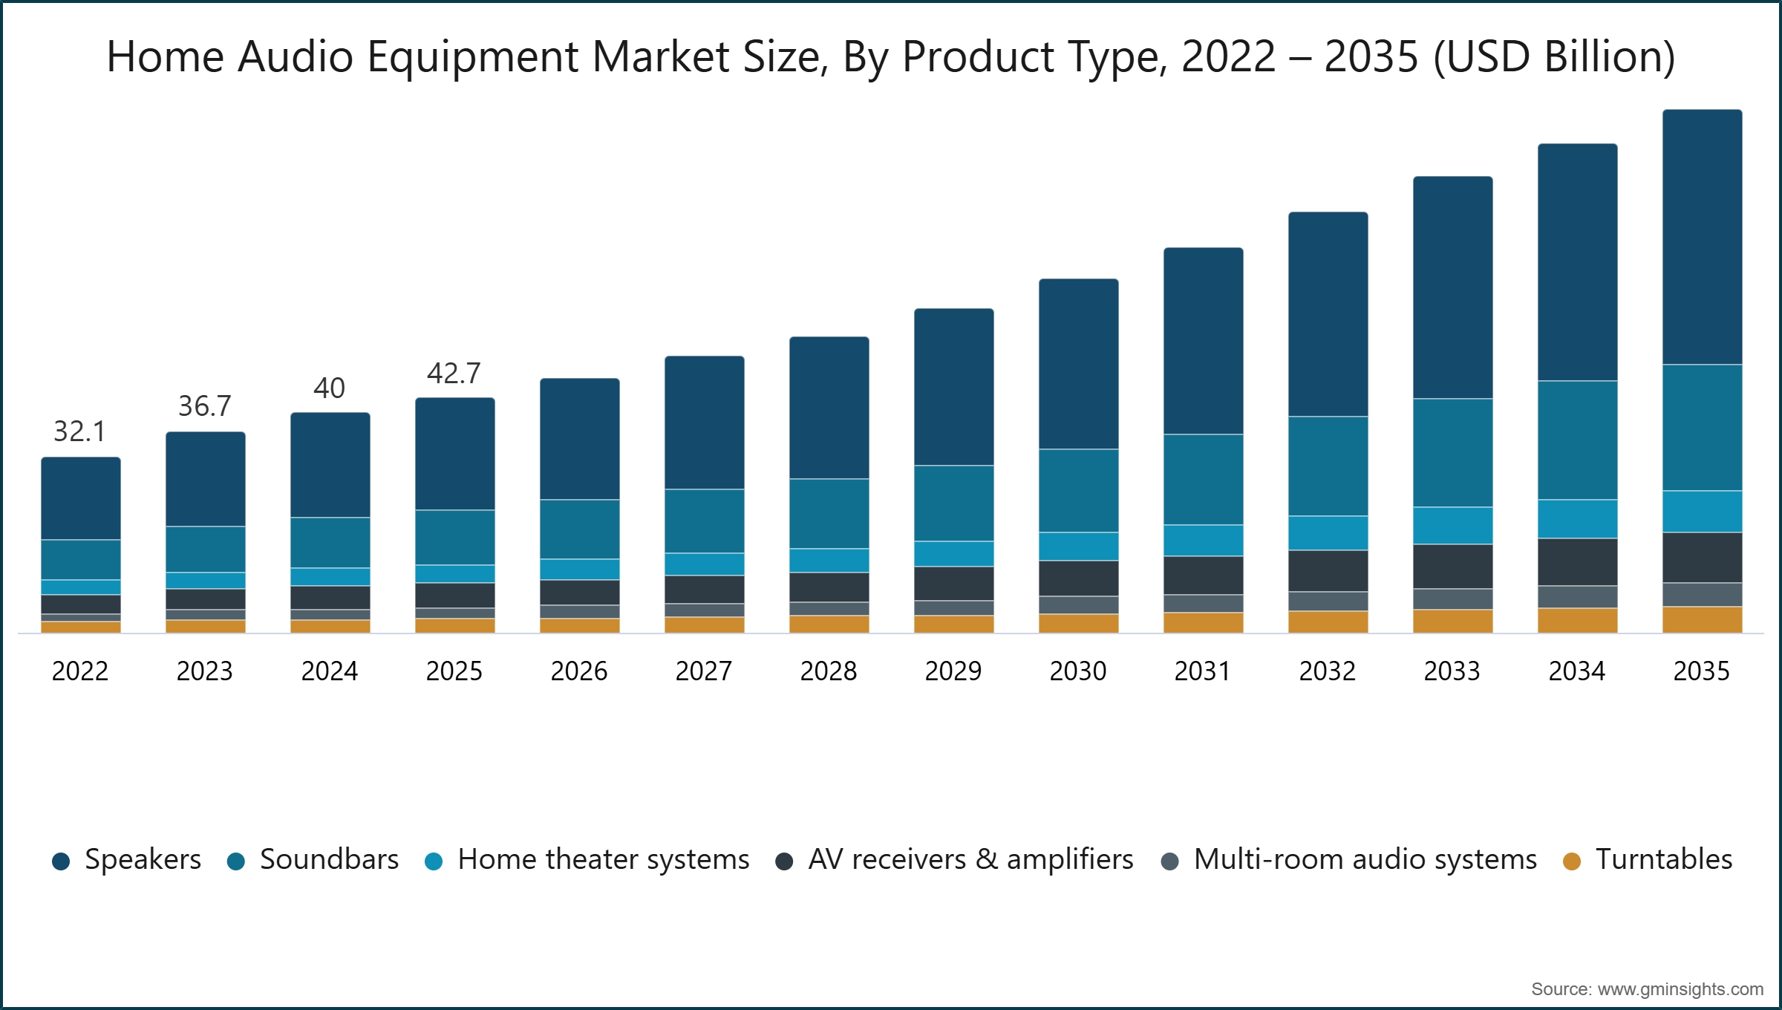1782x1010 pixels.
Task: Click the 2028 axis label
Action: [x=829, y=671]
